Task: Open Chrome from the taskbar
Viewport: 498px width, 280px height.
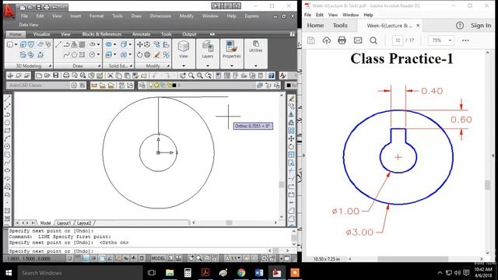Action: coord(241,273)
